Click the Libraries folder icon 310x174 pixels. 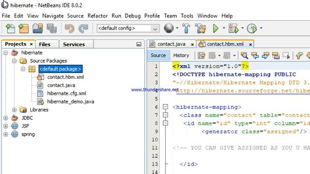[23, 110]
